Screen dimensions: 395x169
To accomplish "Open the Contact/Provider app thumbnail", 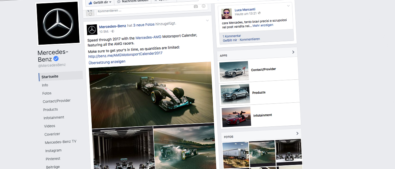I will click(234, 71).
